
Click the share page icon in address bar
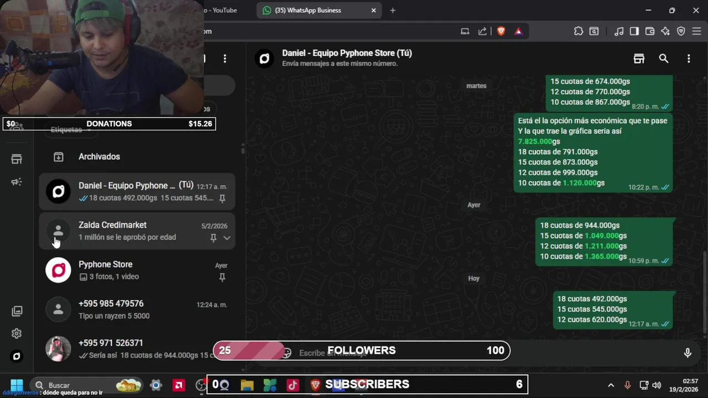[x=482, y=32]
